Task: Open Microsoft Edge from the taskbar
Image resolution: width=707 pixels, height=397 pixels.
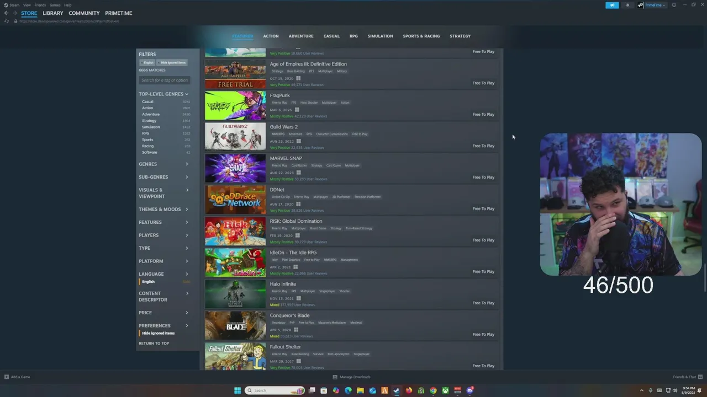Action: 348,390
